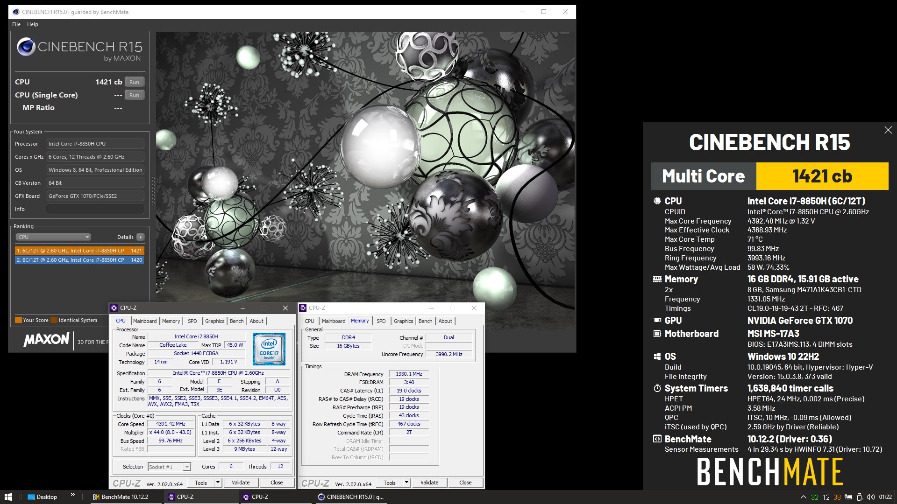Expand the Desktop toolbar chevron on the taskbar
Viewport: 897px width, 504px height.
coord(72,495)
